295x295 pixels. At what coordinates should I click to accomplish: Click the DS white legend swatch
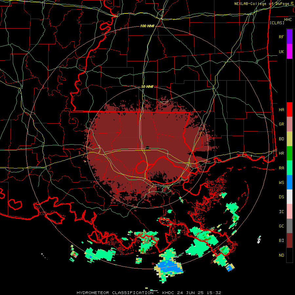click(x=289, y=197)
